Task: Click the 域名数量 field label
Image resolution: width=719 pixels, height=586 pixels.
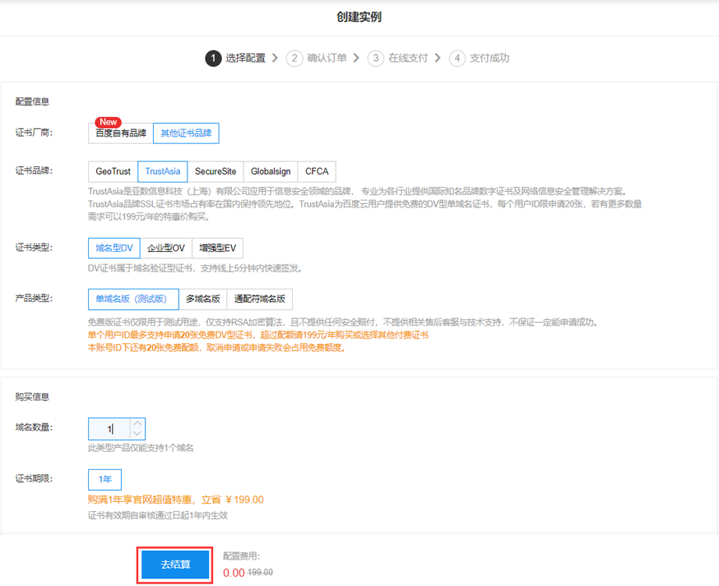Action: click(34, 428)
